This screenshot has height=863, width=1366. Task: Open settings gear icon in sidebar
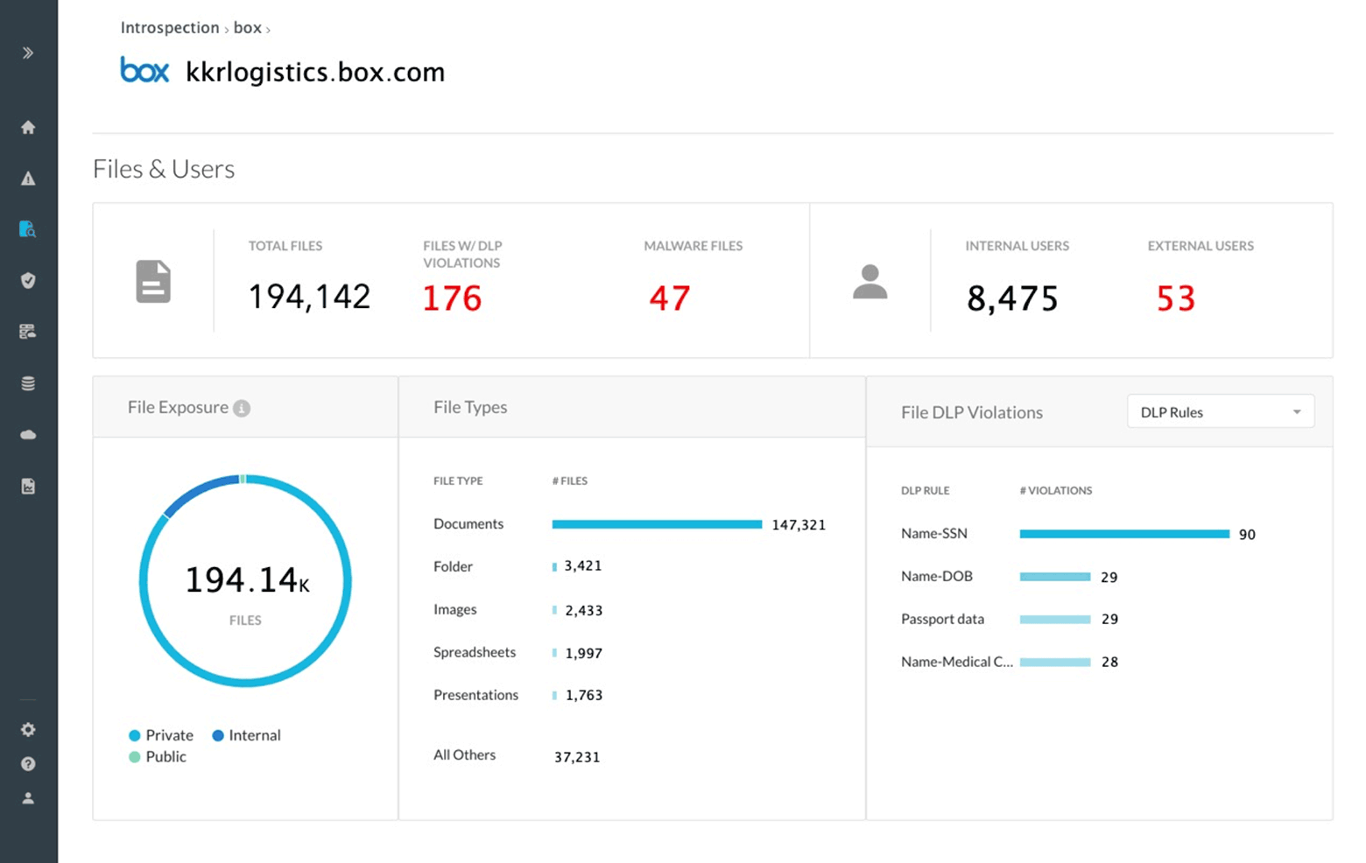[x=28, y=729]
